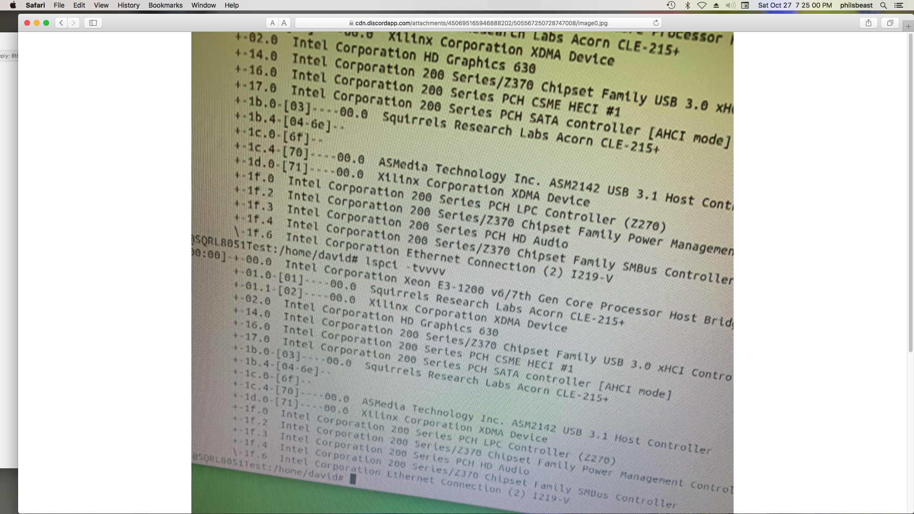
Task: Show all tabs overview
Action: click(890, 23)
